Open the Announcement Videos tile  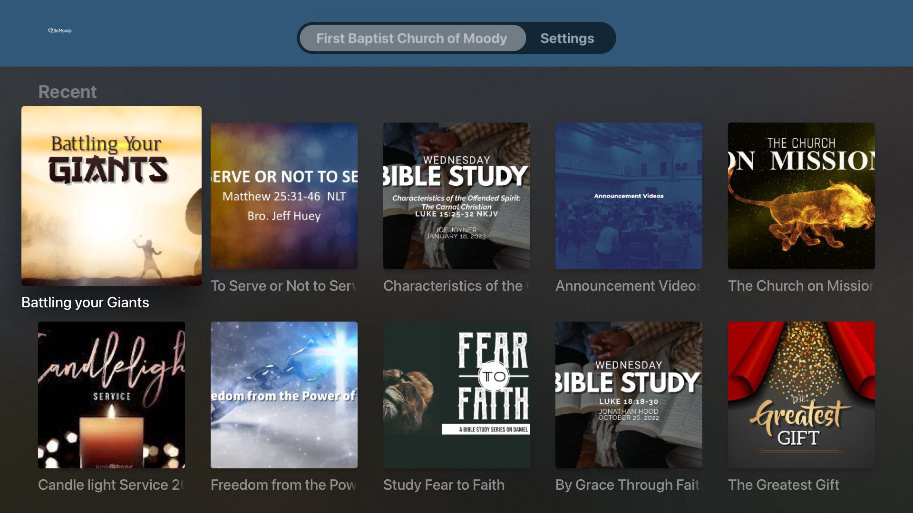(x=629, y=196)
